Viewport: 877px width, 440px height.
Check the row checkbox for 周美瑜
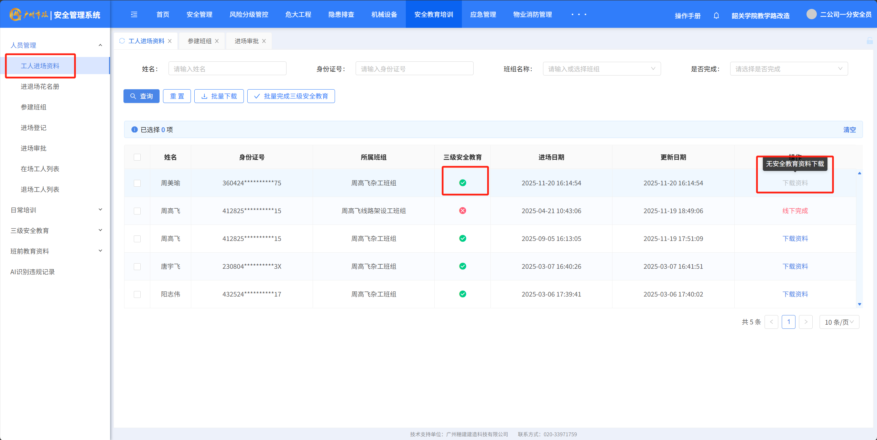(x=137, y=183)
